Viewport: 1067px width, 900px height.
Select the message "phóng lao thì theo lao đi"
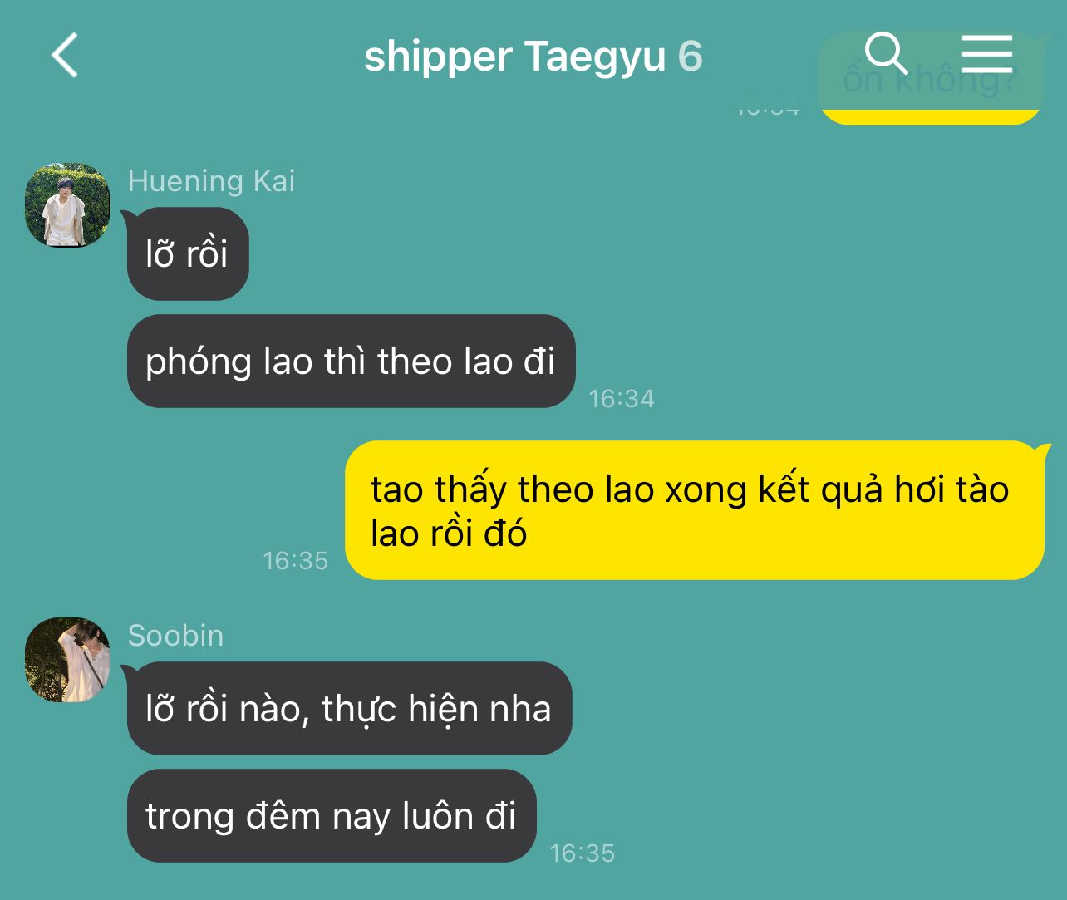pyautogui.click(x=352, y=361)
